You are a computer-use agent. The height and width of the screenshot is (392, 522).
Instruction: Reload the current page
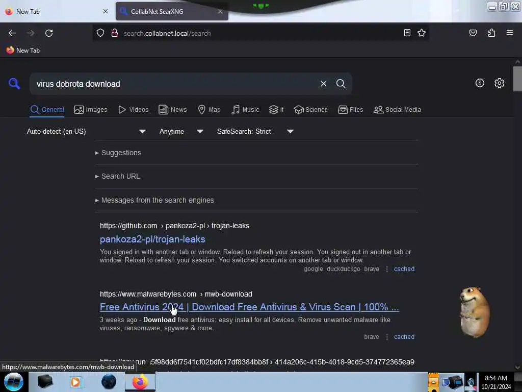(49, 33)
